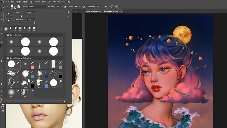227x128 pixels.
Task: Select the petals 600 brush with black swatch
Action: point(28,84)
